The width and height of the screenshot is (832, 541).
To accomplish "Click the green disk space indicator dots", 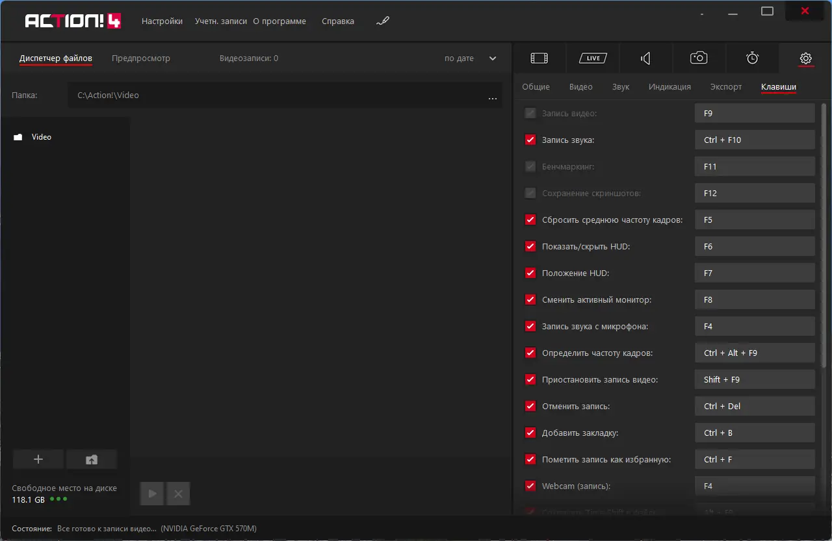I will pyautogui.click(x=58, y=499).
